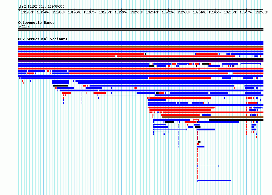Select ruler label 132020k
Image resolution: width=272 pixels, height=195 pixels.
[x=168, y=12]
